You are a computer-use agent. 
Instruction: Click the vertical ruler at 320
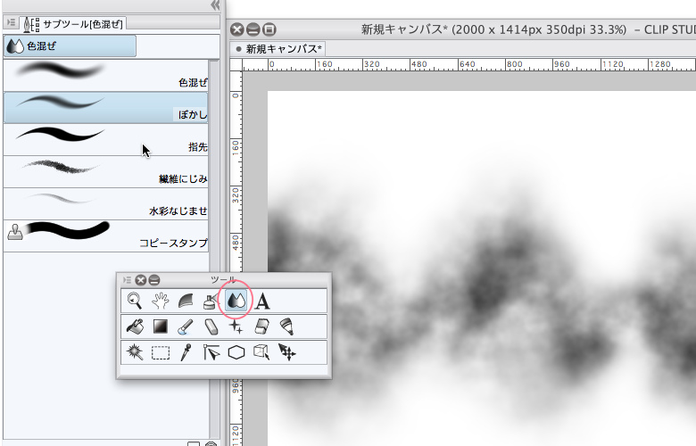click(x=236, y=194)
